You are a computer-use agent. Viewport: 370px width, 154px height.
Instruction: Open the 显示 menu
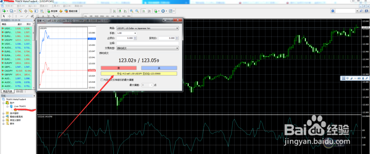click(x=21, y=6)
